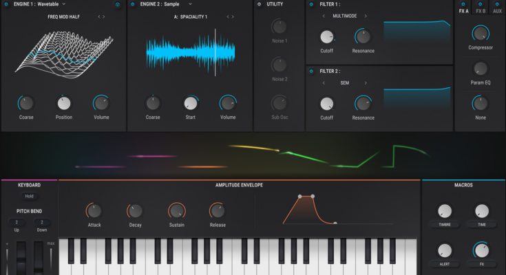Click the Engine 2 Start knob
The height and width of the screenshot is (275, 506).
[190, 103]
